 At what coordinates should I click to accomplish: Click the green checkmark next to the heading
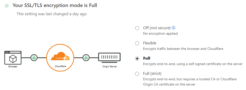[7, 6]
